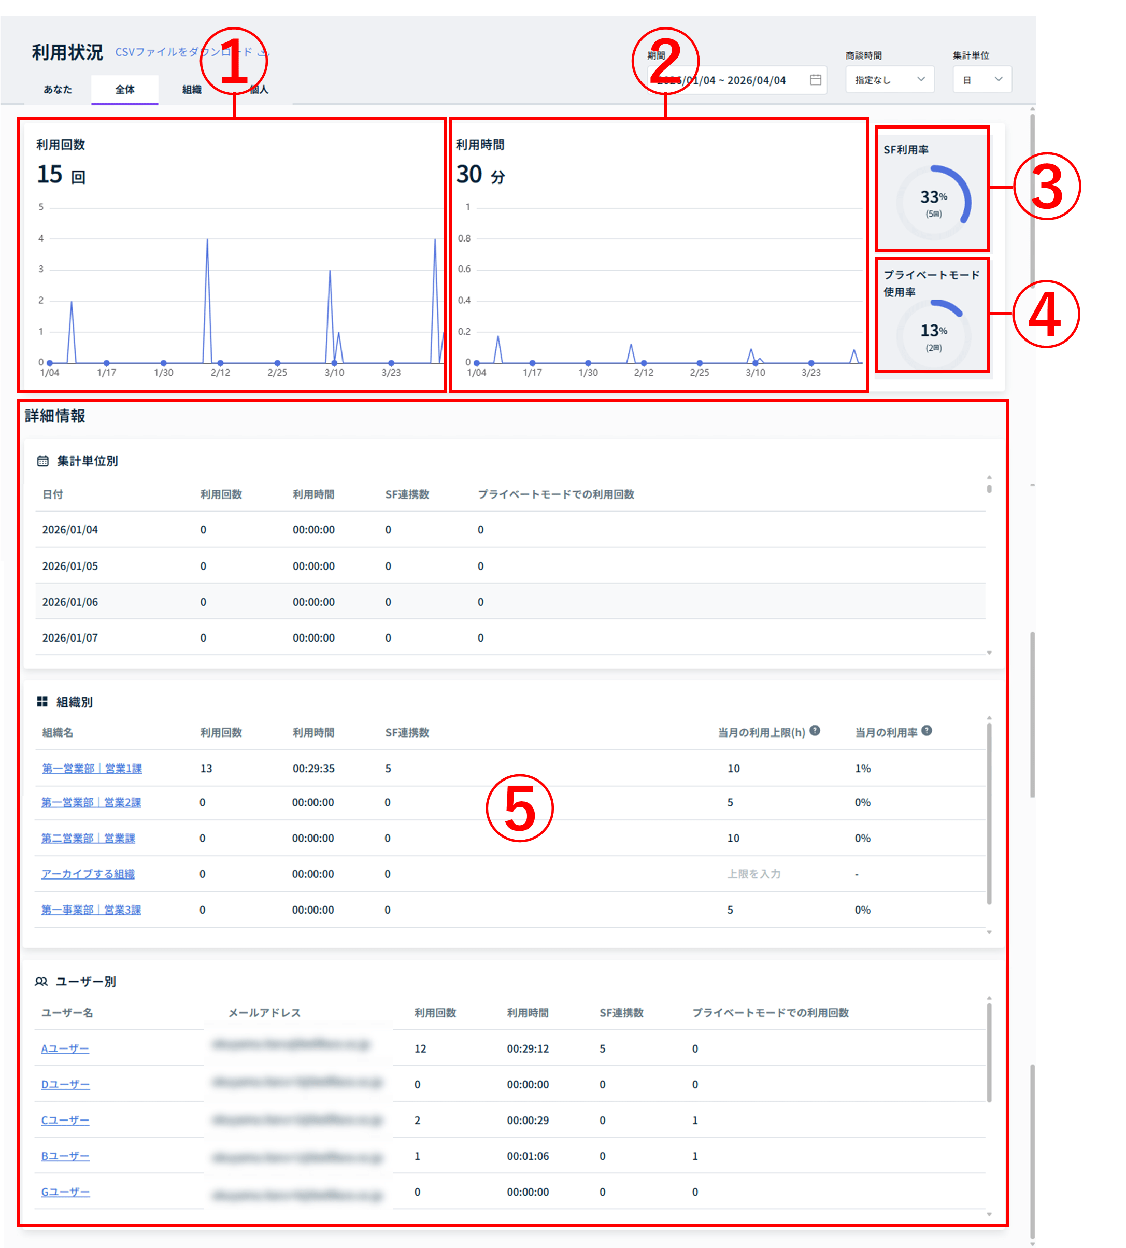Image resolution: width=1126 pixels, height=1248 pixels.
Task: Click the ユーザー別 people icon
Action: tap(41, 981)
